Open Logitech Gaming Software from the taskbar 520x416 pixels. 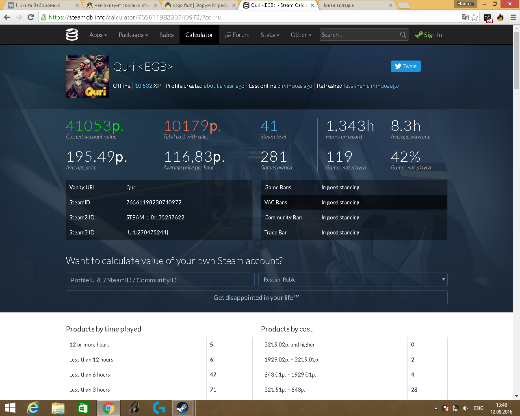pyautogui.click(x=158, y=408)
